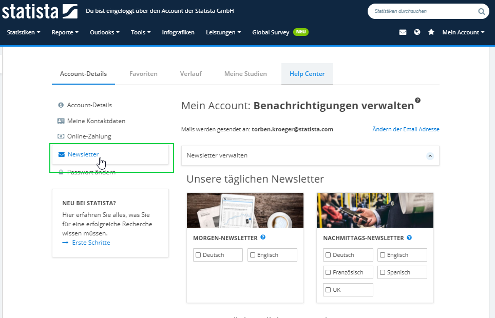Image resolution: width=495 pixels, height=318 pixels.
Task: Click the envelope icon beside Newsletter
Action: click(62, 154)
